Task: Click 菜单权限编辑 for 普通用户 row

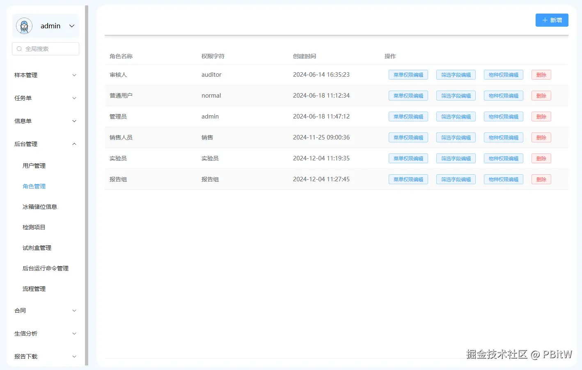Action: click(x=408, y=96)
